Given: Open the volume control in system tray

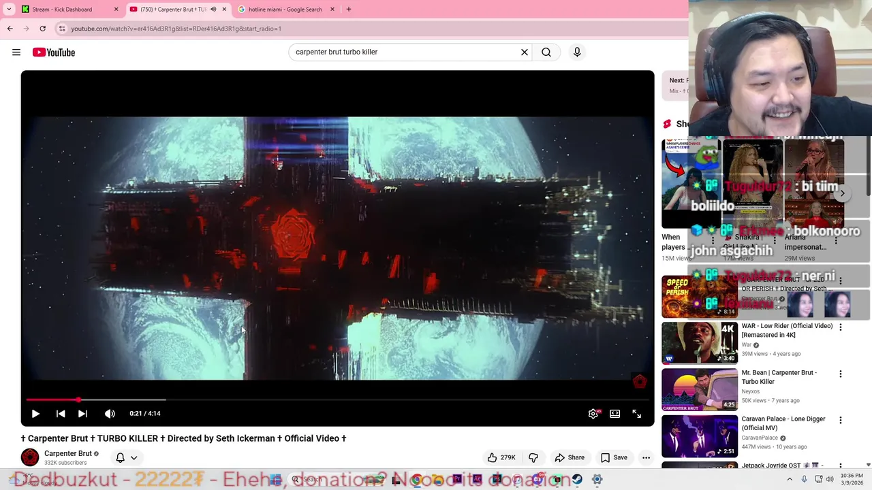Looking at the screenshot, I should pos(830,479).
